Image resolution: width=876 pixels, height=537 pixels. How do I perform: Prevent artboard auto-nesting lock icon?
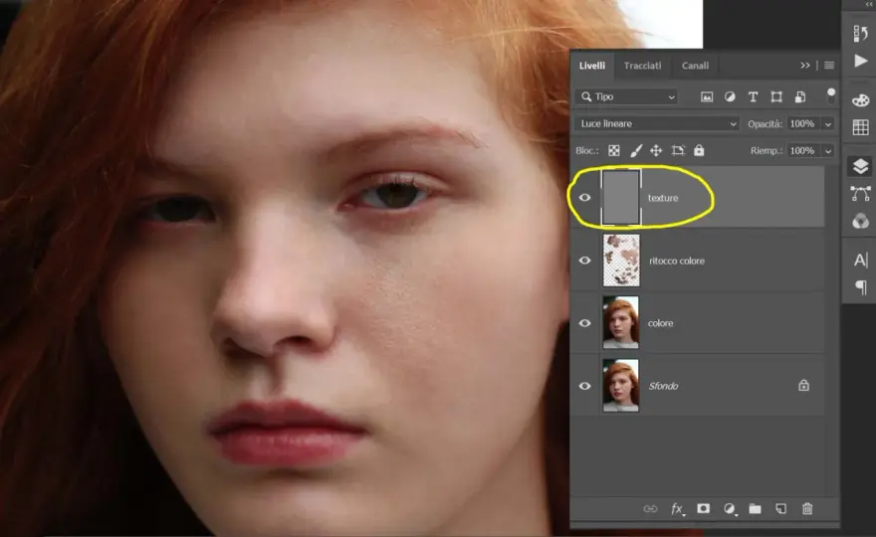pyautogui.click(x=678, y=151)
